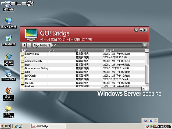
Task: Click the eMule tray icon
Action: (x=155, y=126)
